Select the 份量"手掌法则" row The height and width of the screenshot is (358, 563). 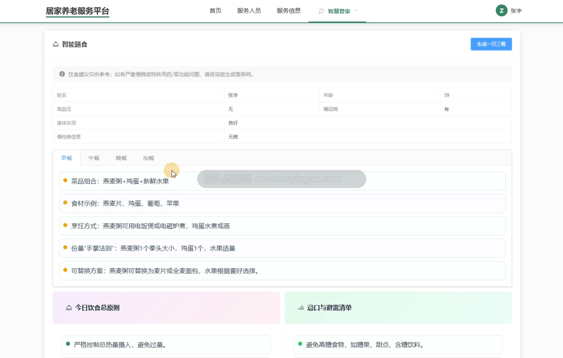coord(282,248)
